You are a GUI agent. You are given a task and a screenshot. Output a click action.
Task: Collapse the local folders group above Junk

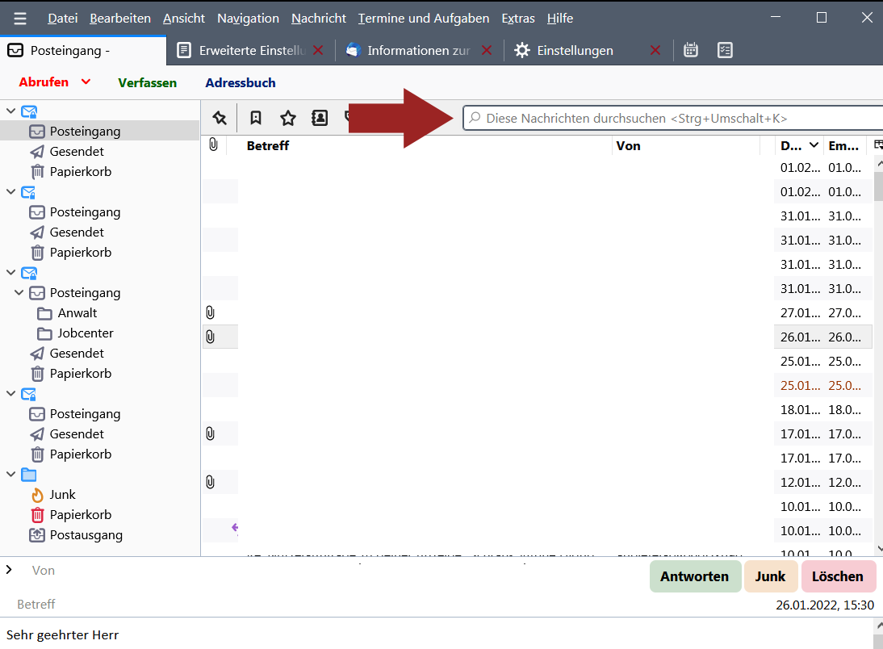click(x=10, y=474)
